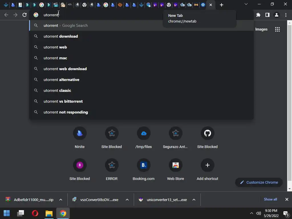This screenshot has height=219, width=292.
Task: Open the GitHub icon Site Blocked shortcut
Action: tap(208, 137)
